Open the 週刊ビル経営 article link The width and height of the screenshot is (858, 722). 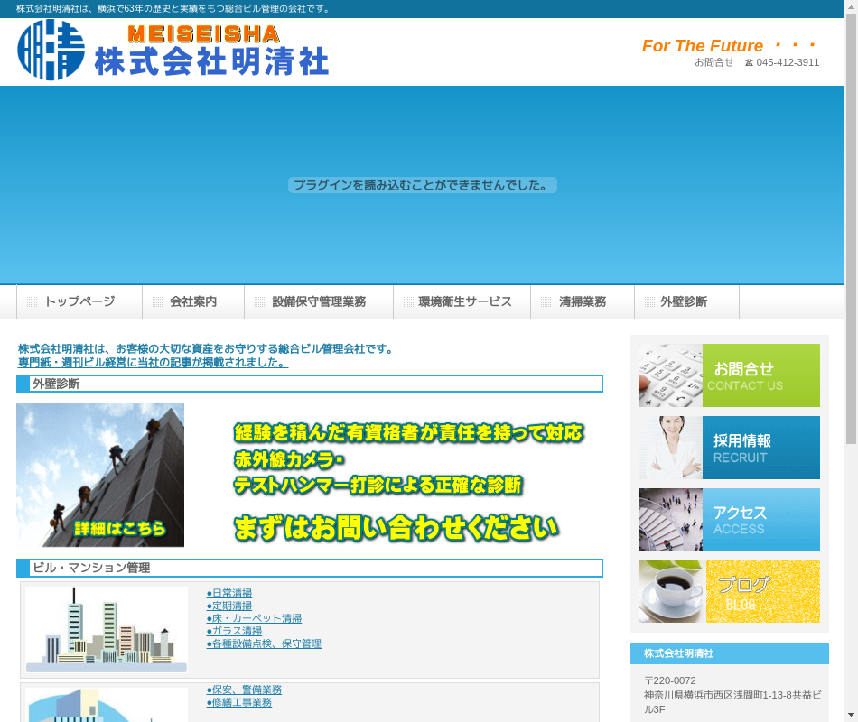click(153, 363)
